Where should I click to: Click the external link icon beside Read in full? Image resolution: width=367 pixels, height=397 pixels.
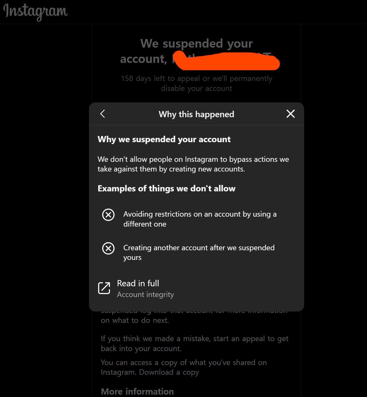pyautogui.click(x=104, y=288)
